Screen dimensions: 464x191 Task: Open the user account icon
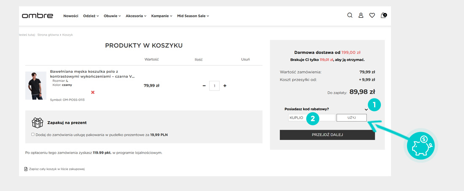point(361,16)
